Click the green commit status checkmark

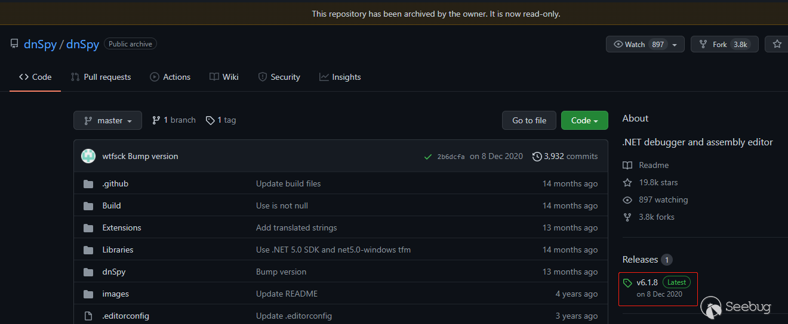427,157
